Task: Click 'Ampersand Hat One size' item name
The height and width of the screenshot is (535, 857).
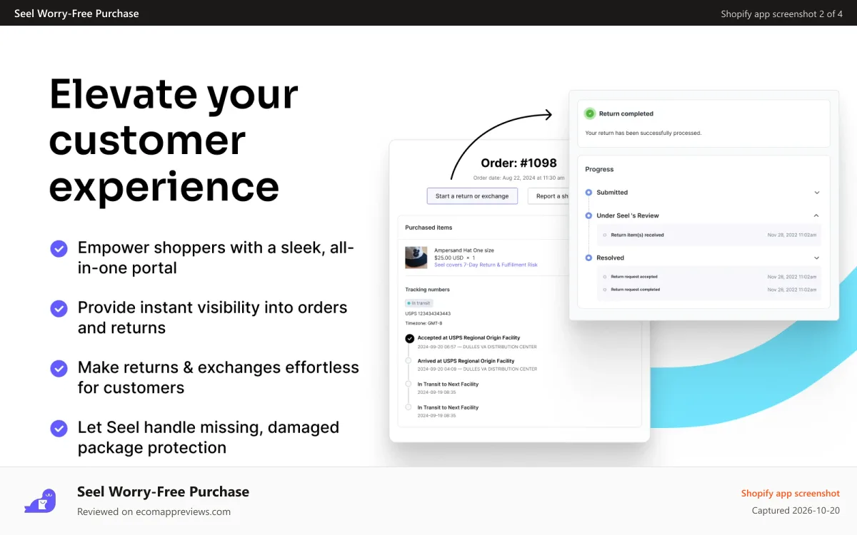Action: point(463,250)
